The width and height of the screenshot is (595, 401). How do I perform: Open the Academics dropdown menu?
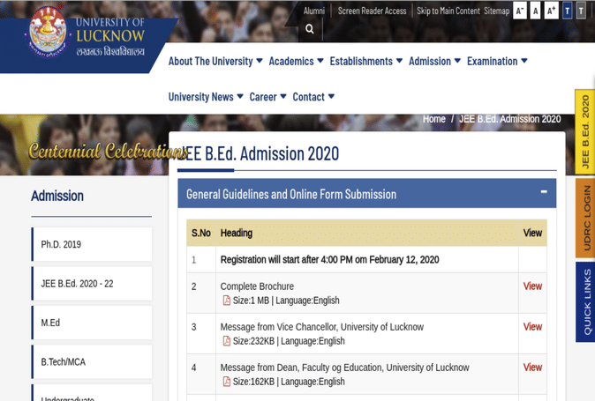tap(296, 62)
